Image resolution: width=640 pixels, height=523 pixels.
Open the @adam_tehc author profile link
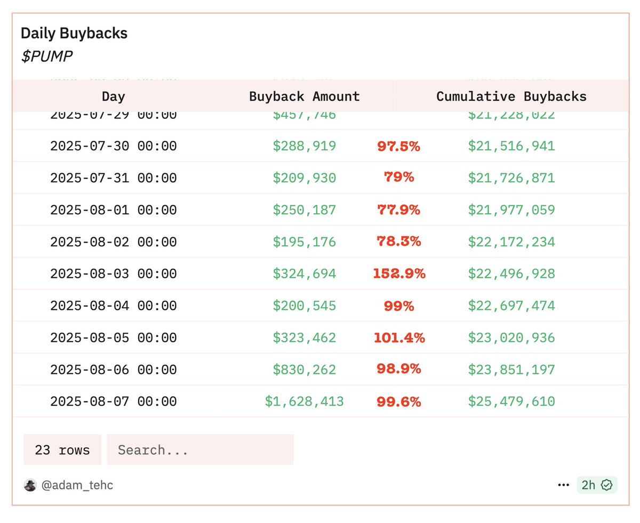pyautogui.click(x=77, y=485)
